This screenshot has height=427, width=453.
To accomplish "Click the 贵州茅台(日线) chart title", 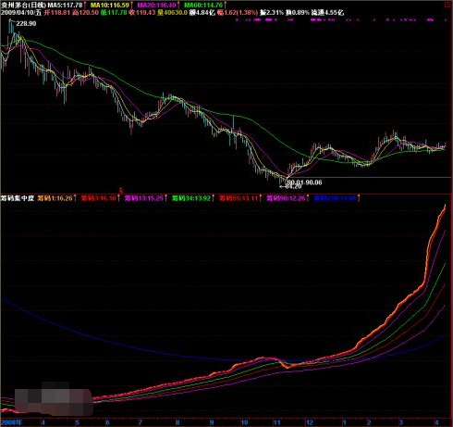I will [23, 6].
